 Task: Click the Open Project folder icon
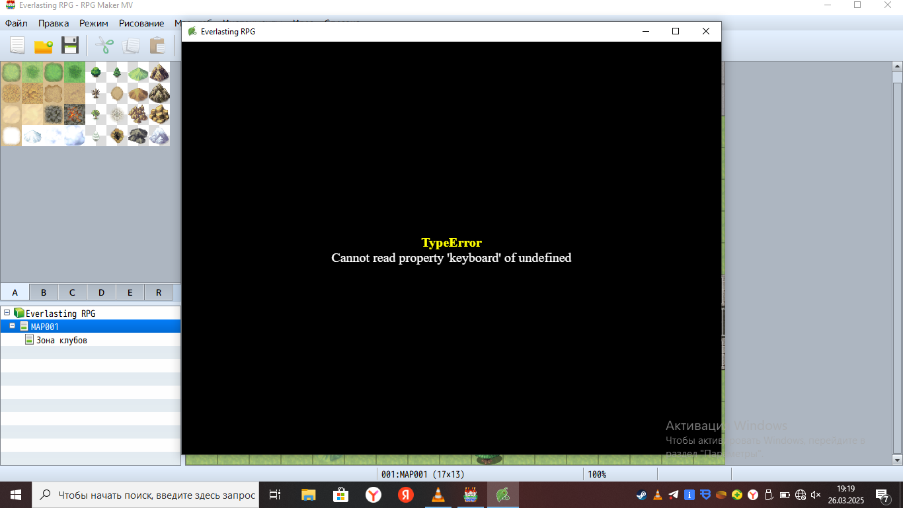[x=44, y=46]
